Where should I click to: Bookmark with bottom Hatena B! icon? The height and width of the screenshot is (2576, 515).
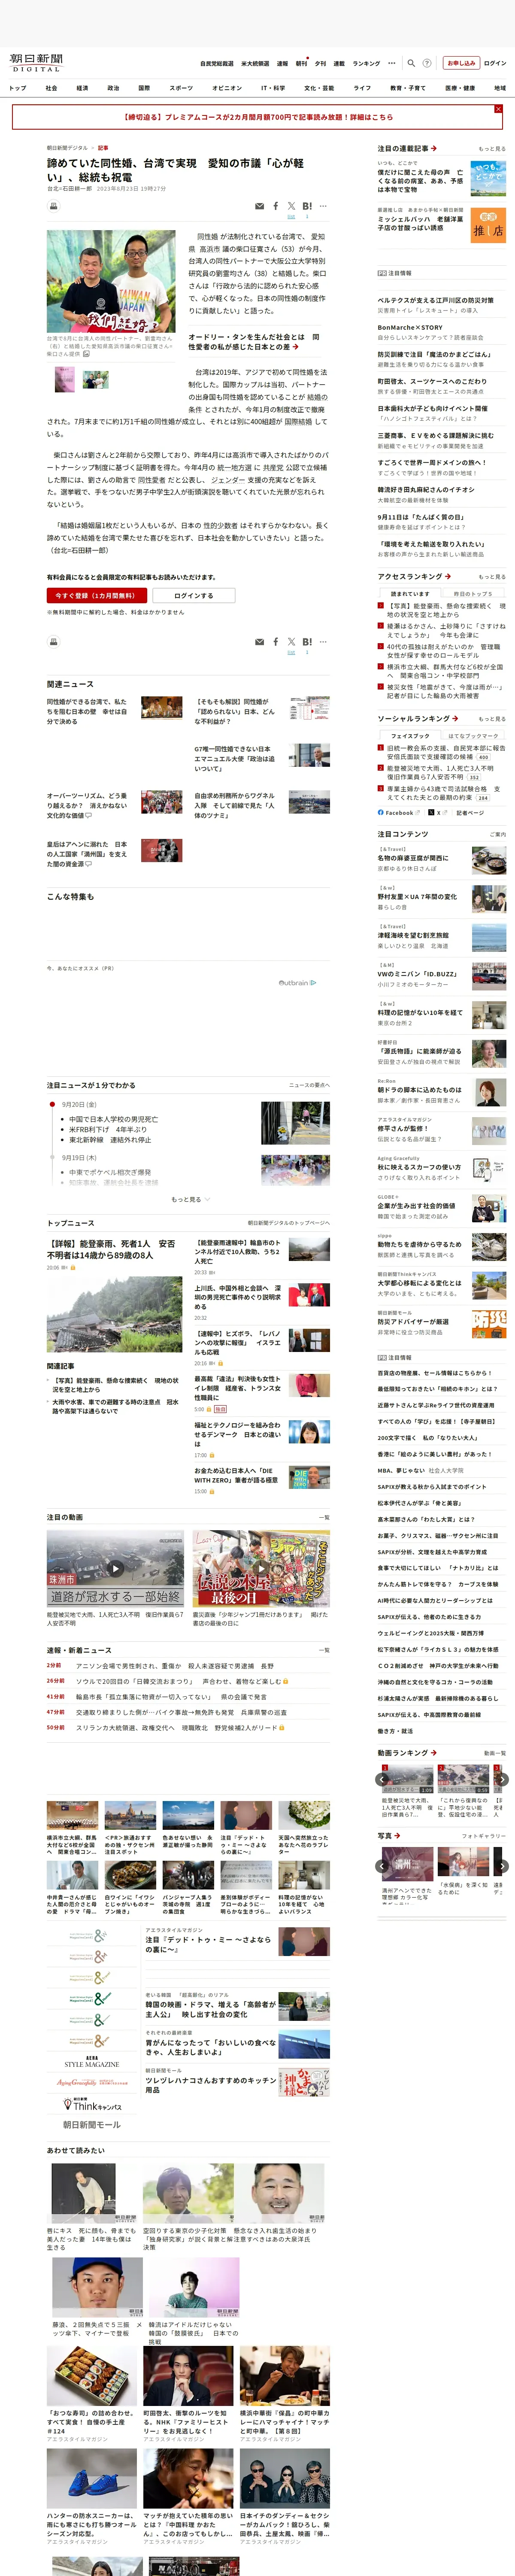pyautogui.click(x=307, y=642)
